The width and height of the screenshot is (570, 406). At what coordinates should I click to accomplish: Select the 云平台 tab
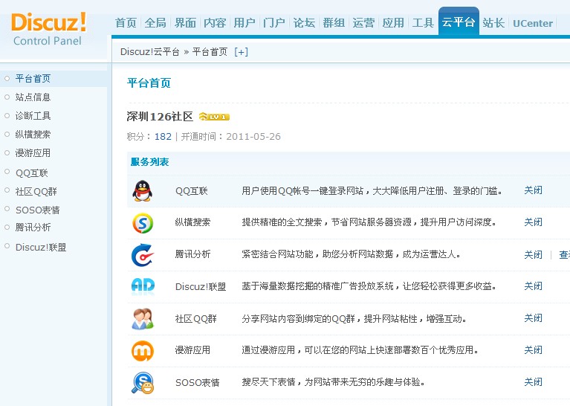click(x=459, y=22)
